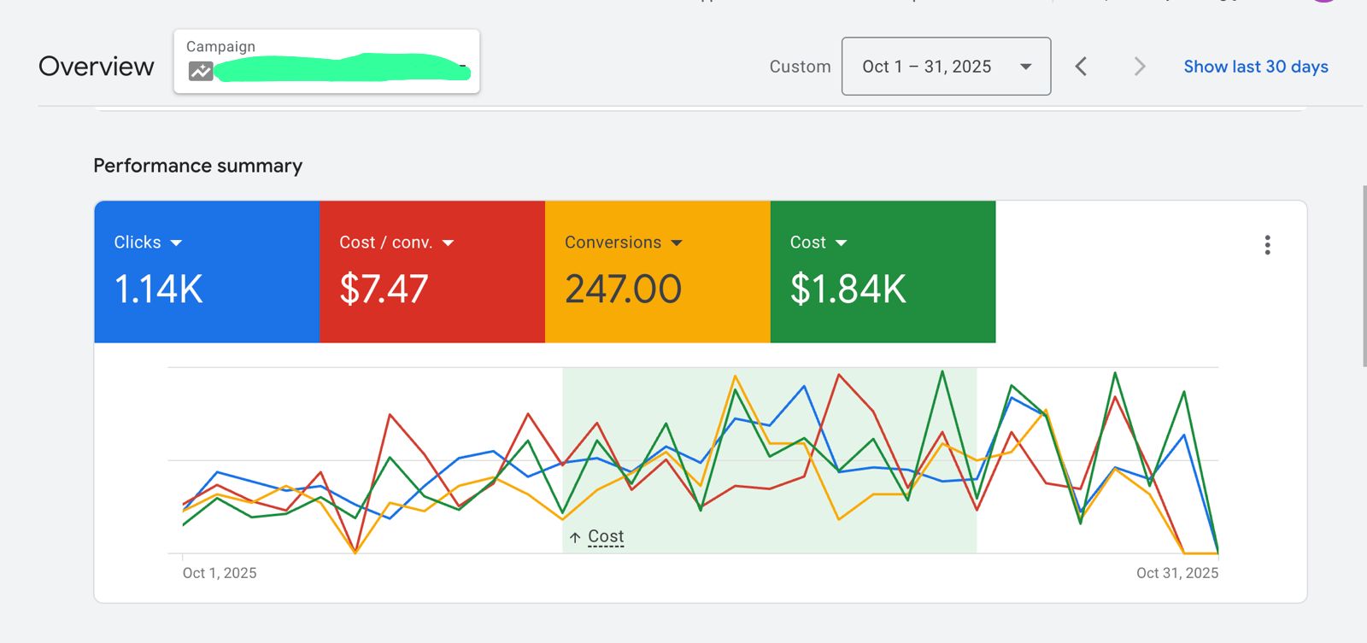
Task: Click the Oct 1, 2025 axis label
Action: 220,573
